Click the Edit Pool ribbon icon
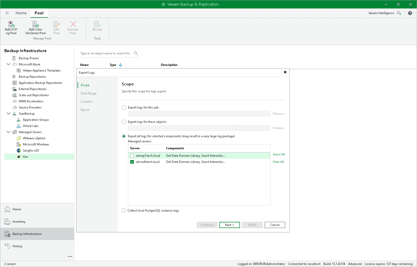 (57, 24)
